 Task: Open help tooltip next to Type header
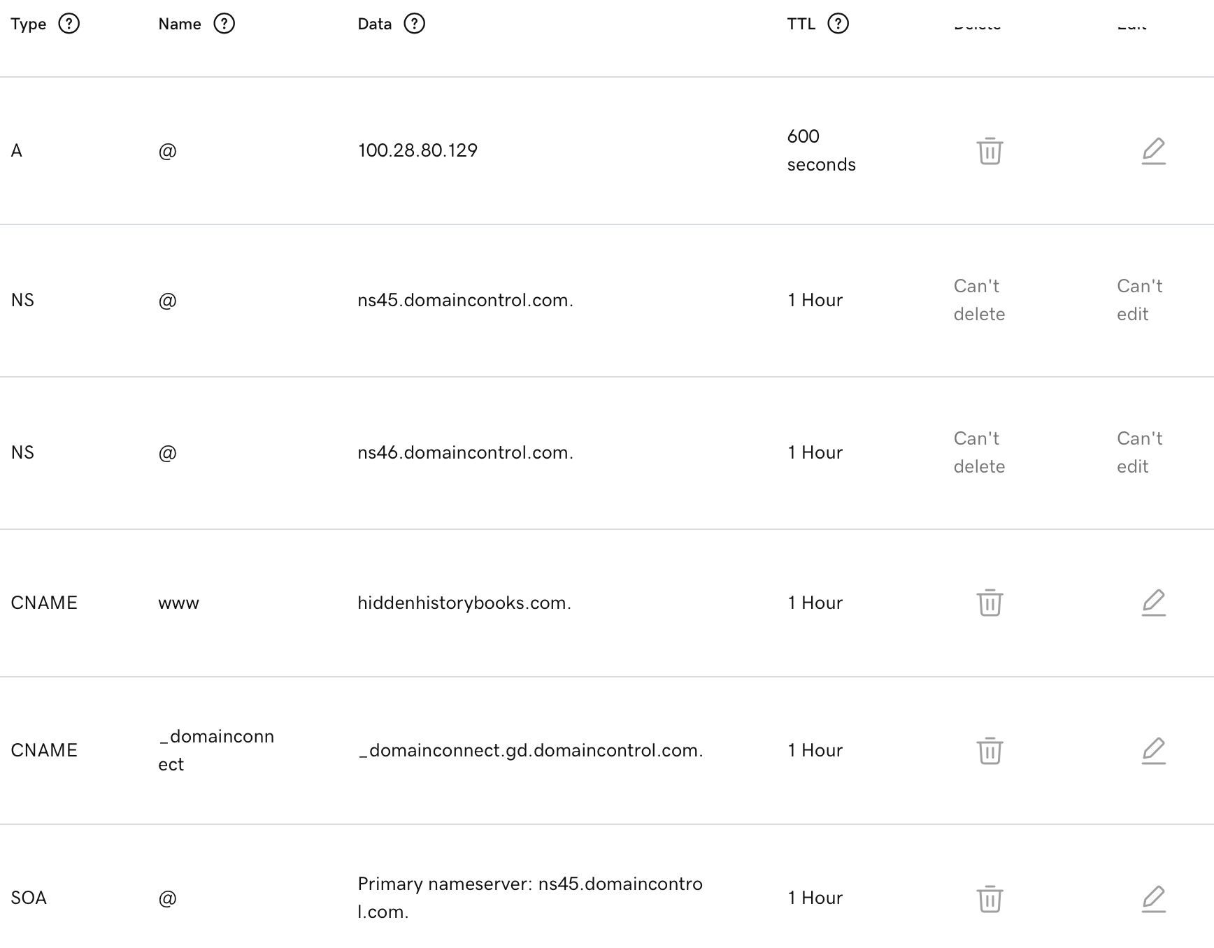pos(69,24)
